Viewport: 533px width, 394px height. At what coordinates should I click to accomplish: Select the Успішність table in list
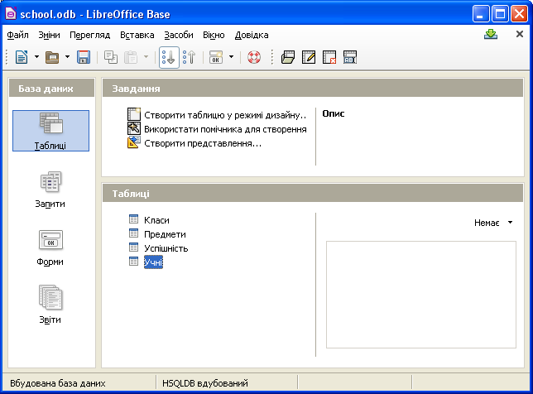pos(166,248)
